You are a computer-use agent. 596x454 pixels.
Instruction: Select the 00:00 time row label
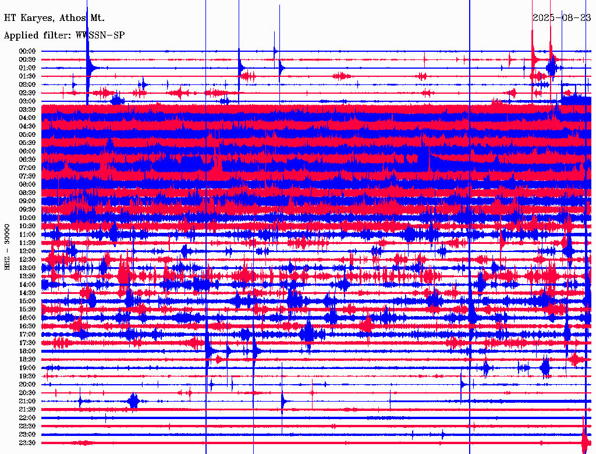pyautogui.click(x=27, y=51)
